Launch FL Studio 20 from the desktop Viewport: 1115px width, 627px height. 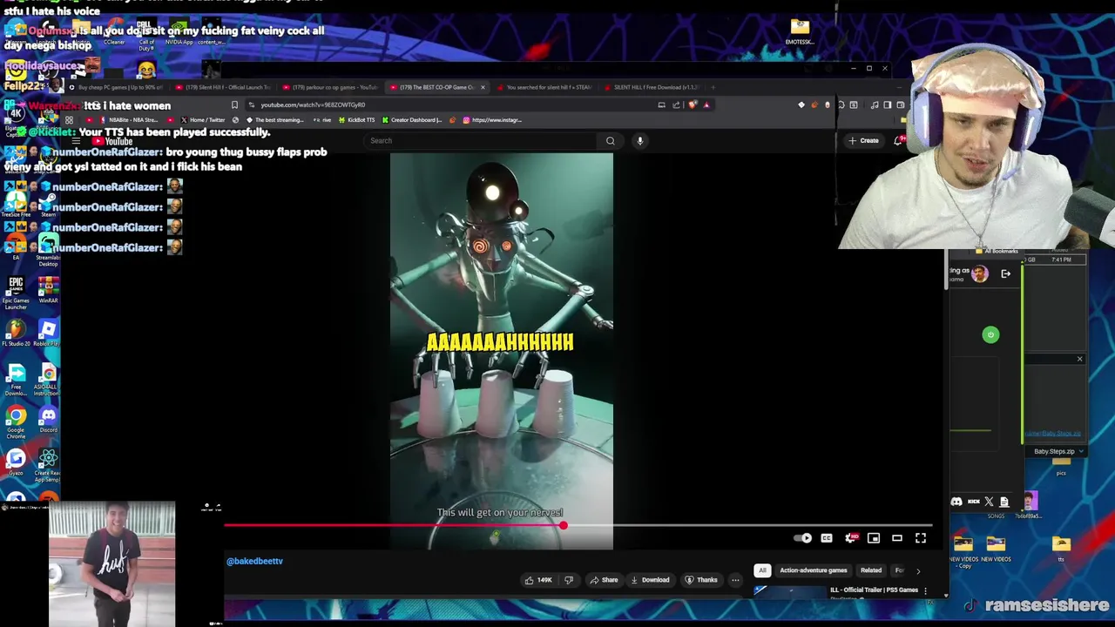coord(16,333)
